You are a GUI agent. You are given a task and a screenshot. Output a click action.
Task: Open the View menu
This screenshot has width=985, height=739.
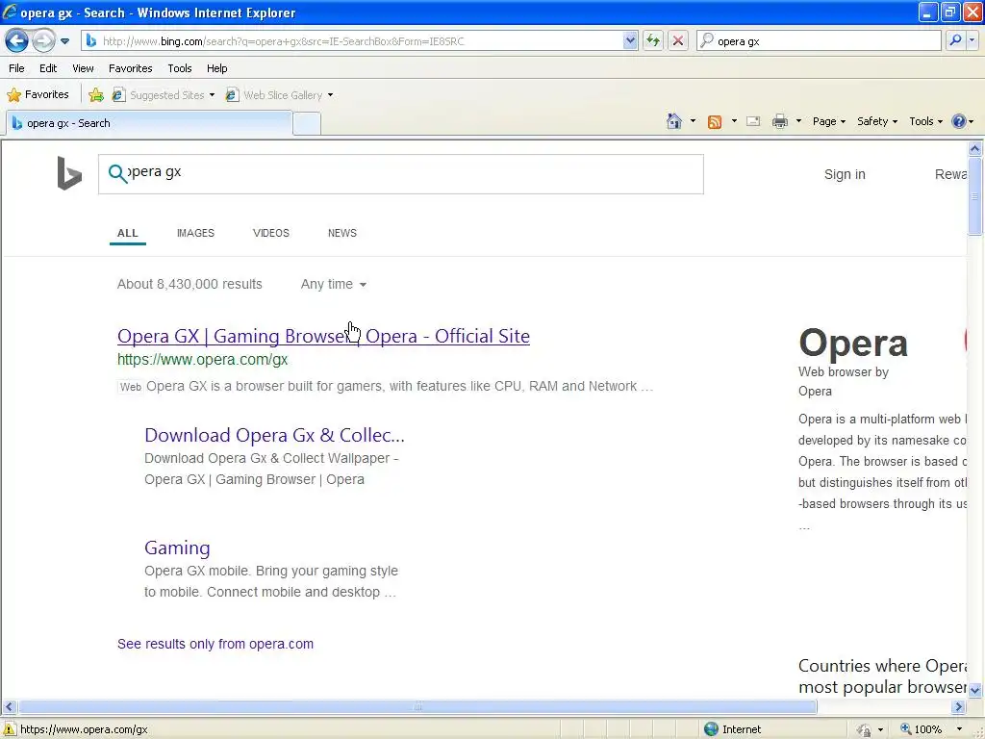[x=83, y=68]
